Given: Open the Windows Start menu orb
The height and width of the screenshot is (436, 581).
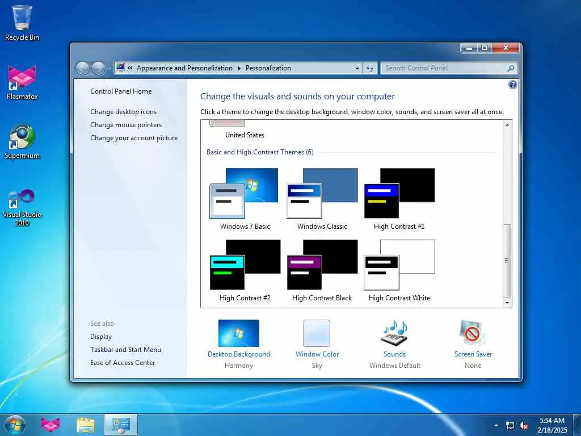Looking at the screenshot, I should (x=15, y=425).
